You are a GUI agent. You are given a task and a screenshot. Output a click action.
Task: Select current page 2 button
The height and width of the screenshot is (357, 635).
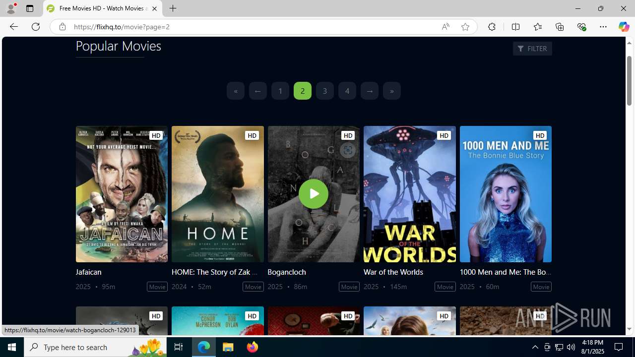coord(303,91)
